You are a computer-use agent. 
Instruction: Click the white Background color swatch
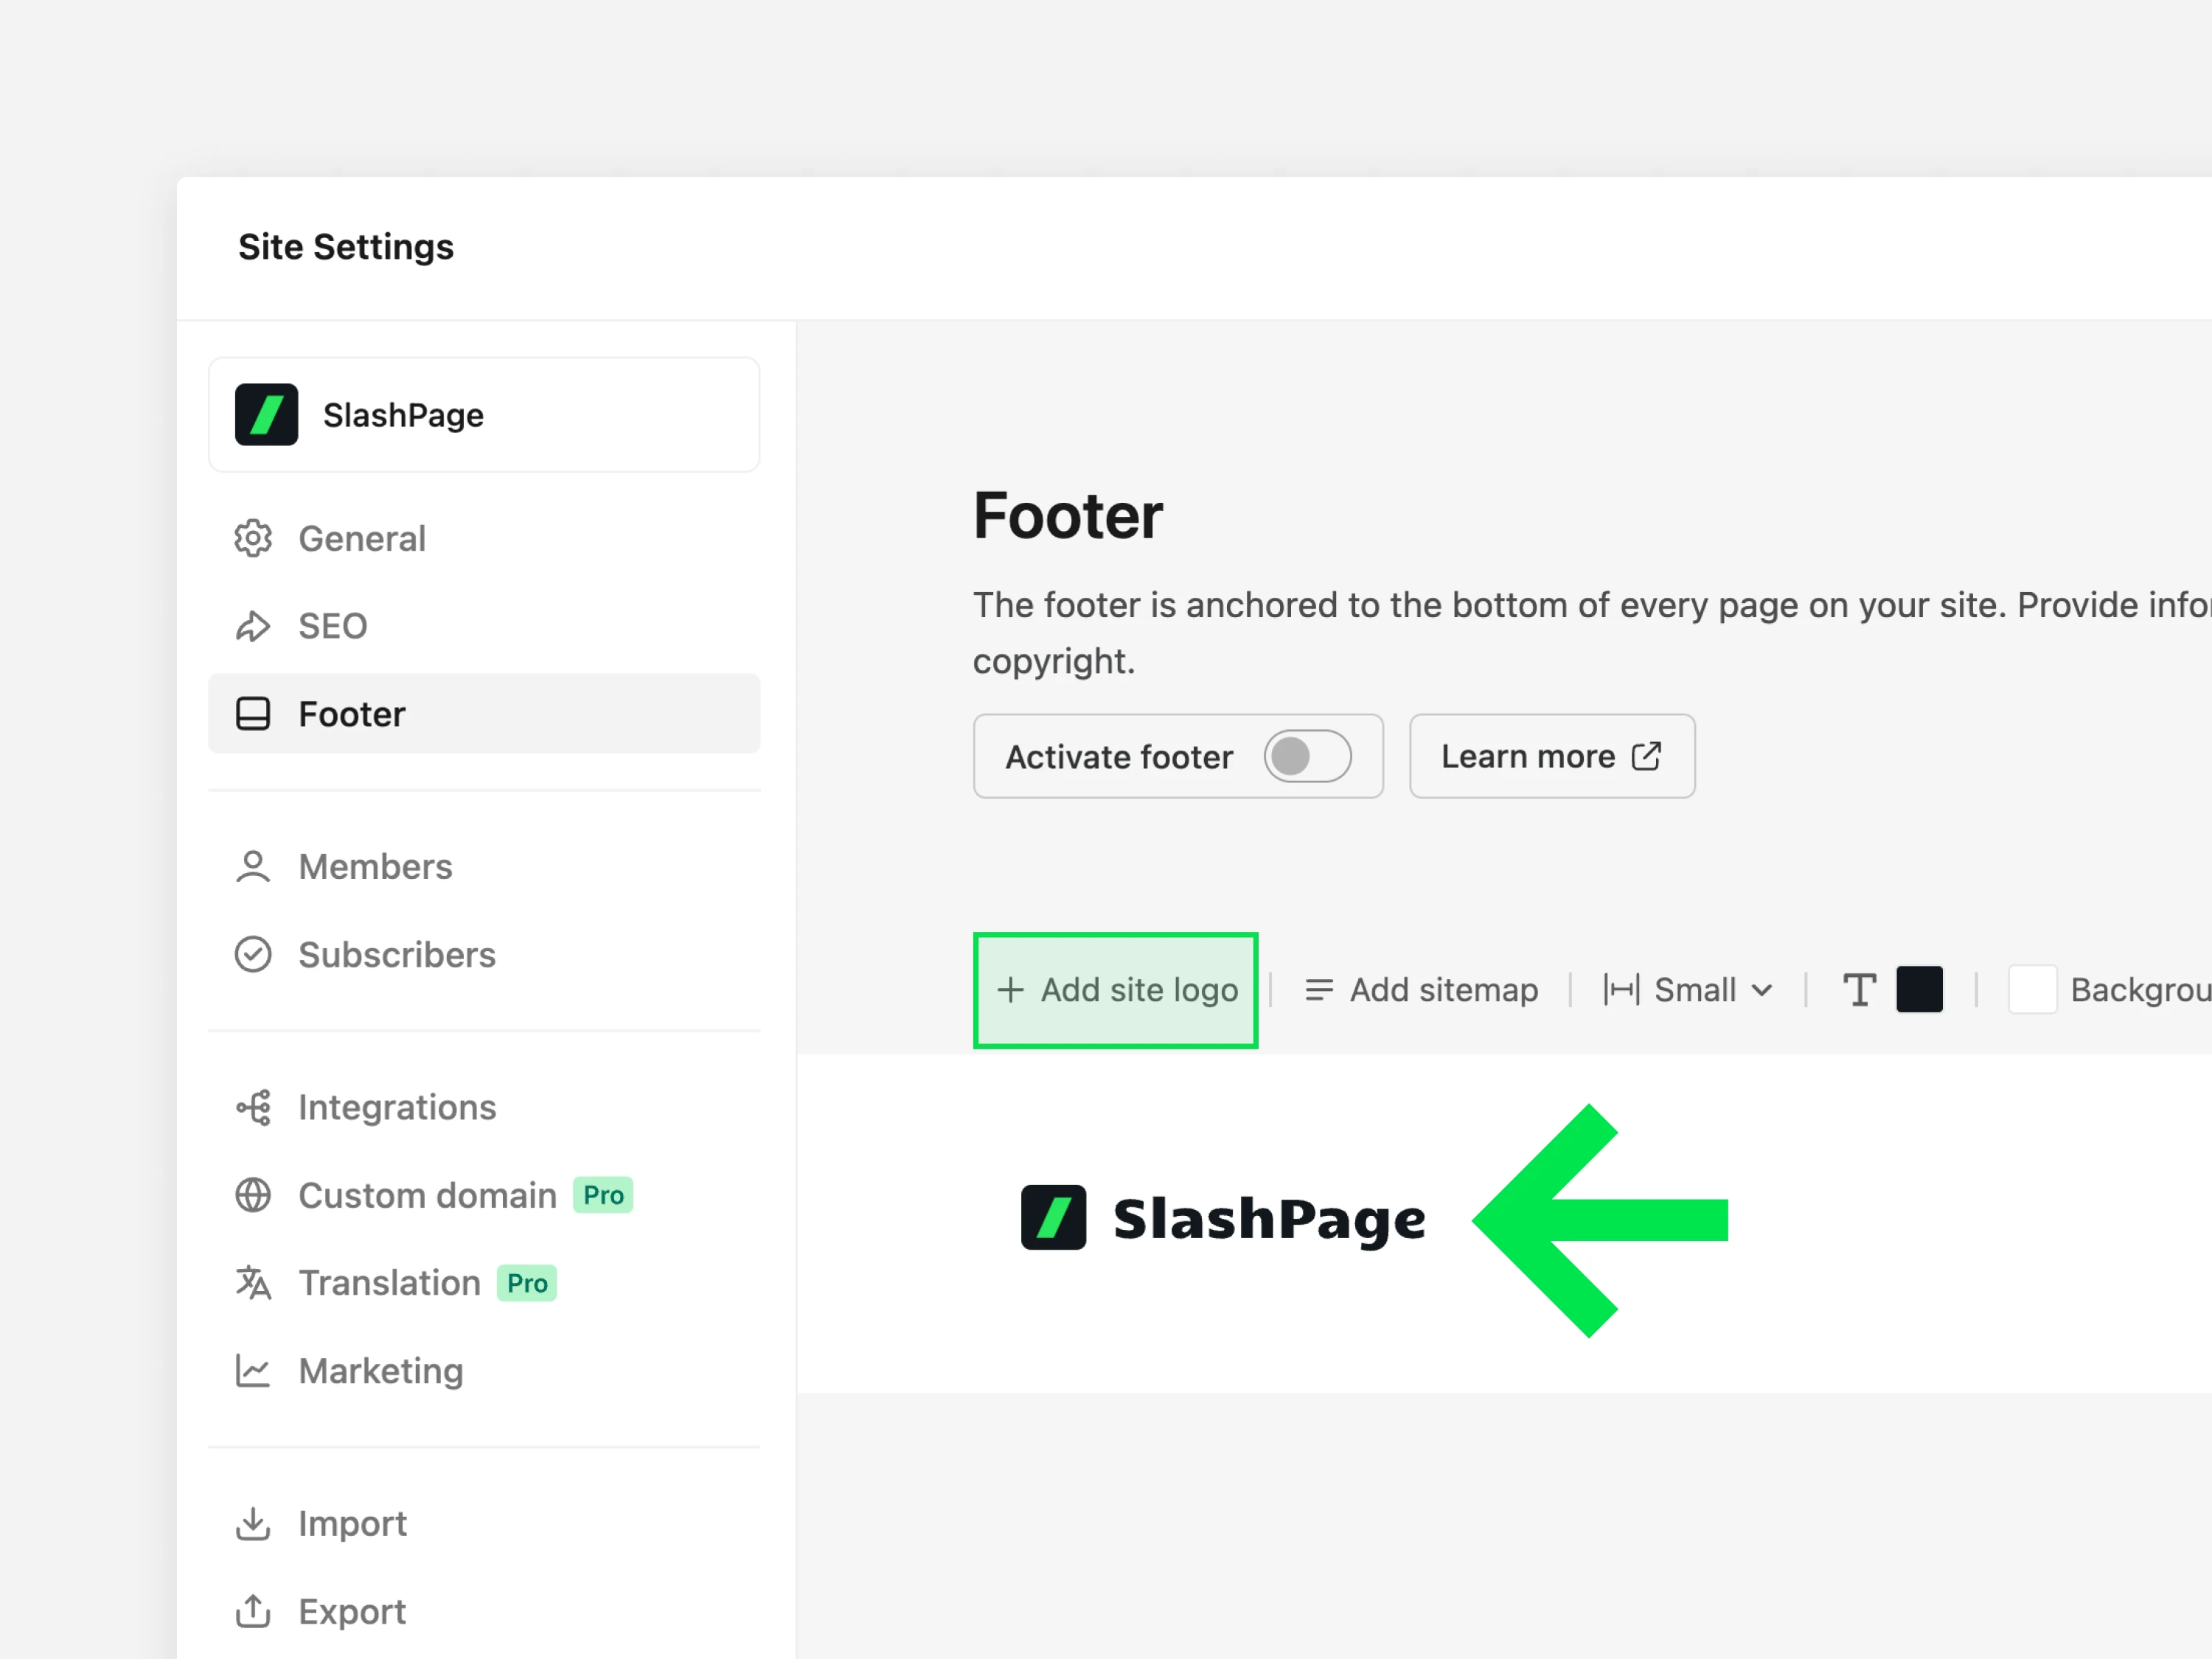pos(2032,990)
